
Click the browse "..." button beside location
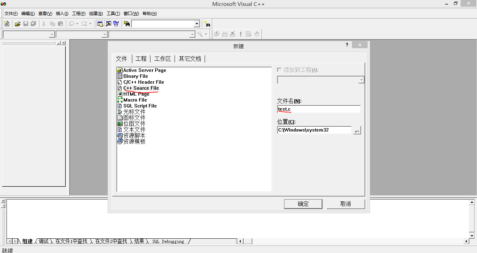point(357,130)
